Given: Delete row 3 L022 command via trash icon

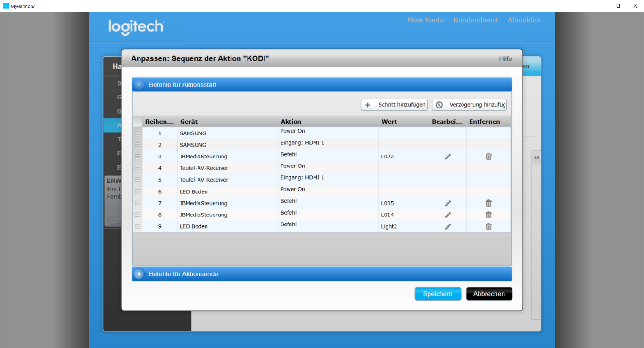Looking at the screenshot, I should 488,157.
